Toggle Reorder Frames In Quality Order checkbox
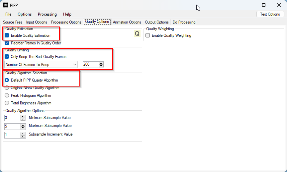This screenshot has width=287, height=172. [x=7, y=43]
